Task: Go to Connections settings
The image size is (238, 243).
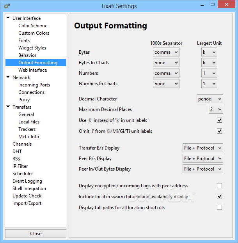Action: (31, 92)
